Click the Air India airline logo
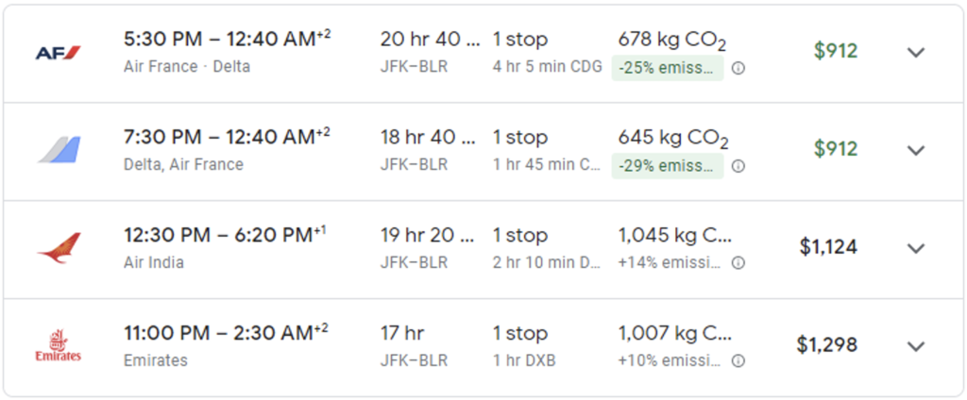The image size is (967, 400). (x=59, y=248)
